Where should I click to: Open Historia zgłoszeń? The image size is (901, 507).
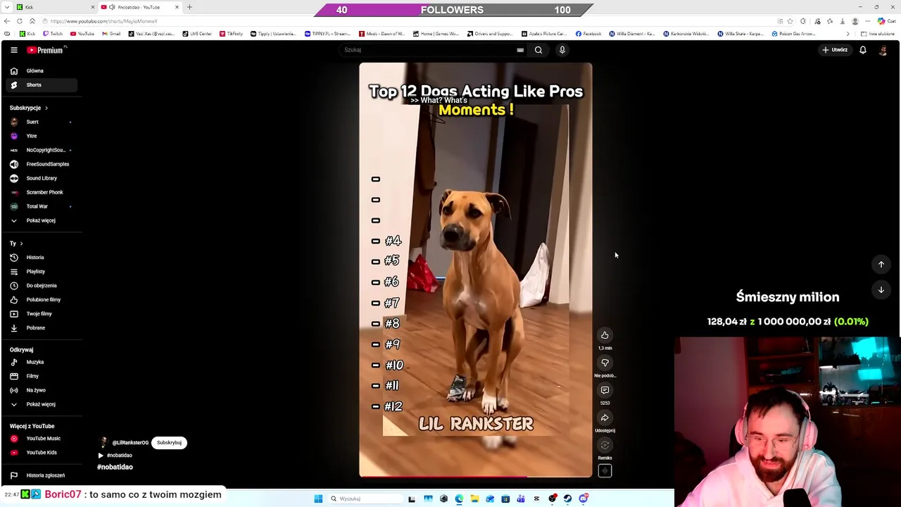[x=41, y=475]
